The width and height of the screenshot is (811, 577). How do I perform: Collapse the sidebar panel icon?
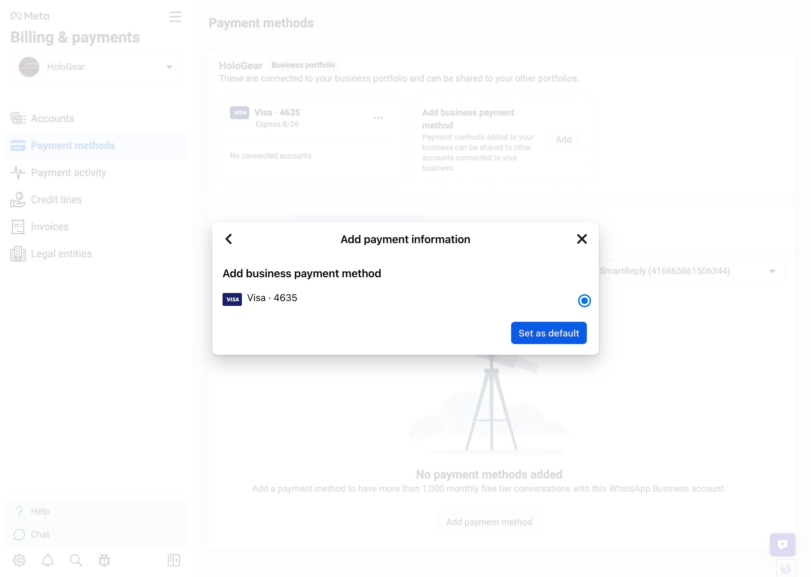click(174, 560)
